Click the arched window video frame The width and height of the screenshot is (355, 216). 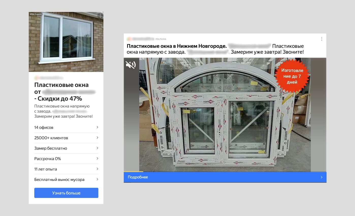[225, 115]
